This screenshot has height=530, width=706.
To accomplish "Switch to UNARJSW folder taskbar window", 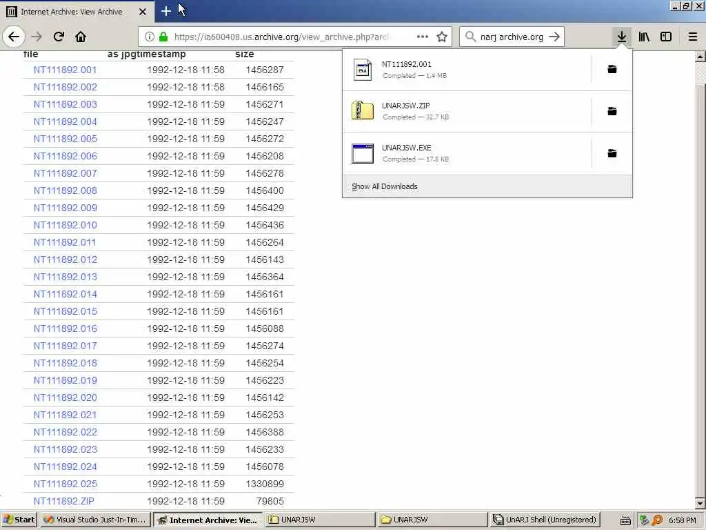I will pos(433,520).
